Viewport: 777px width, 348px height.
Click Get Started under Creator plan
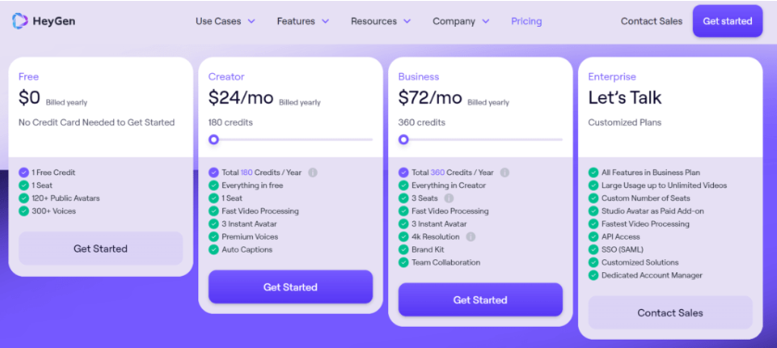point(291,287)
